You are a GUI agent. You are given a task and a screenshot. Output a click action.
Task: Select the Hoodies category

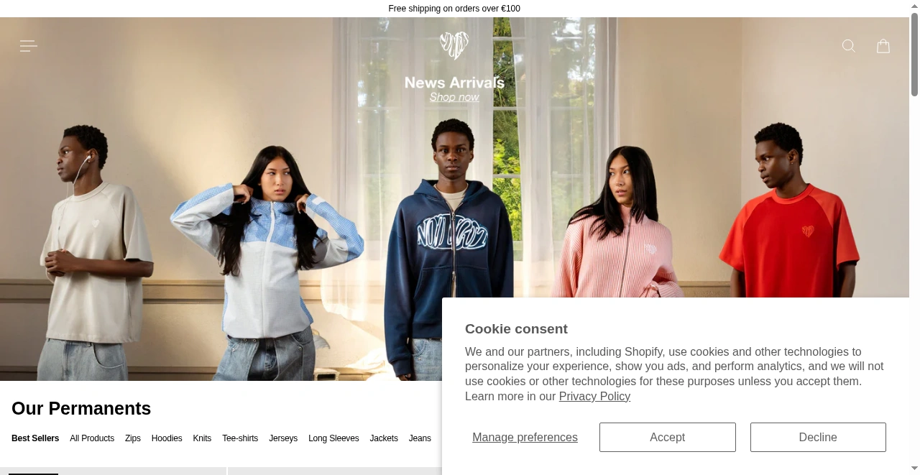(x=167, y=438)
